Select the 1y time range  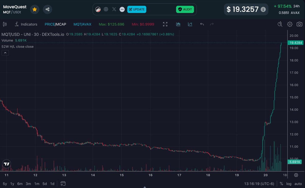(12, 184)
